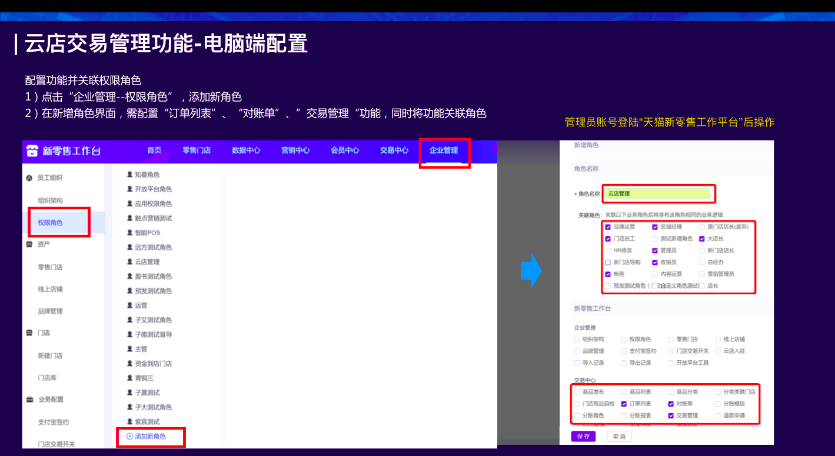Click the person icon beside 运营
Image resolution: width=835 pixels, height=456 pixels.
coord(130,306)
